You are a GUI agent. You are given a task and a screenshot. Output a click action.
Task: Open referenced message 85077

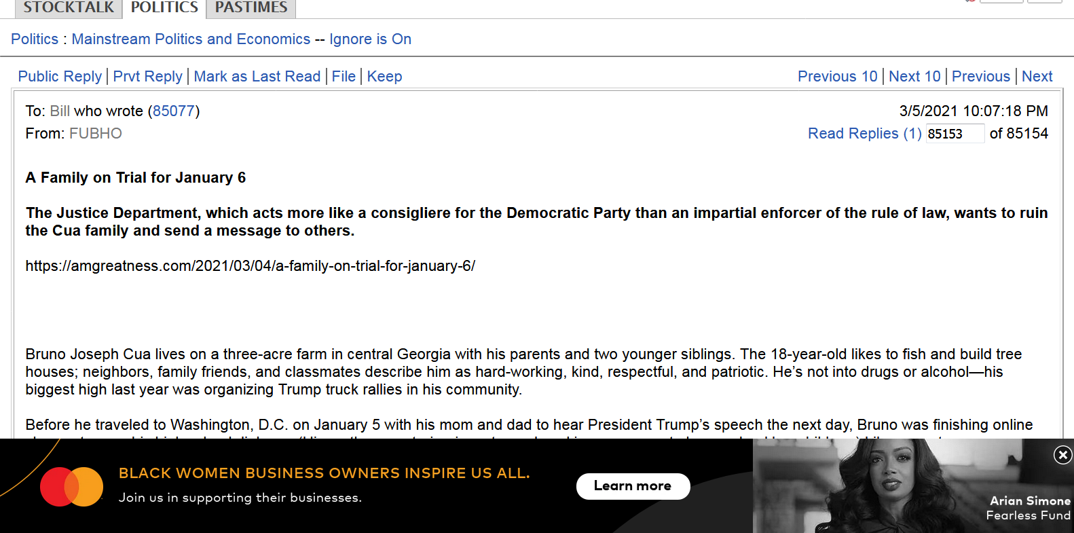[x=174, y=111]
